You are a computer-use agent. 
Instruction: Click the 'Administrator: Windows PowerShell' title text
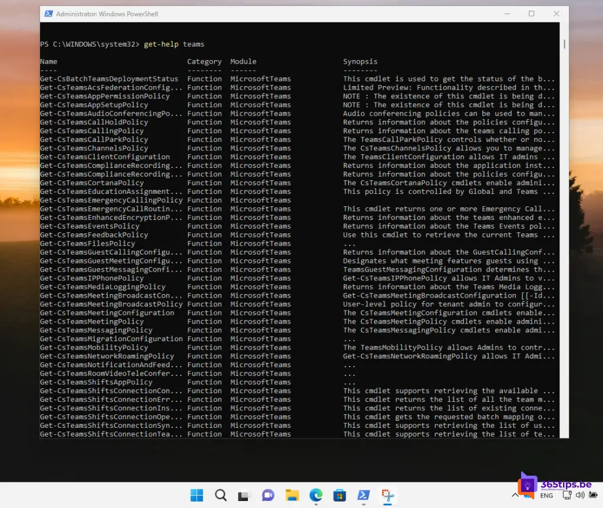tap(107, 14)
